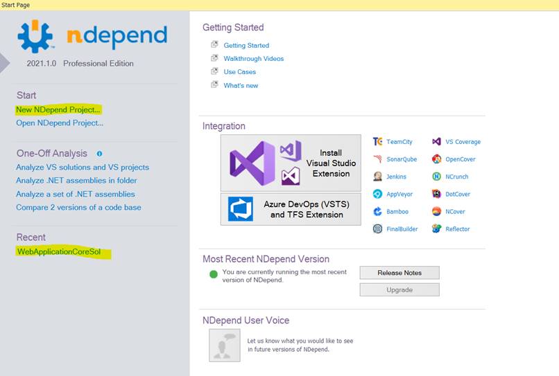Open the SonarQube integration link
This screenshot has width=559, height=376.
402,159
